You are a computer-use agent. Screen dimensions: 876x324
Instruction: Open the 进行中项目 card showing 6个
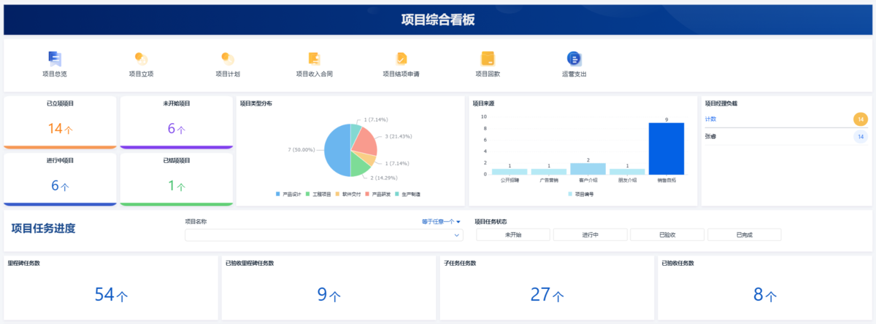pyautogui.click(x=60, y=179)
